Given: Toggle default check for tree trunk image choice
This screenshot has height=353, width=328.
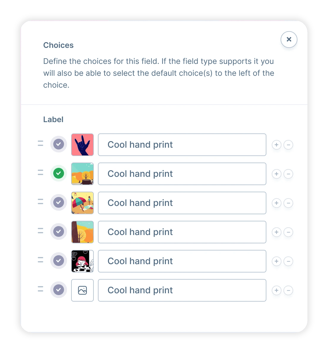Looking at the screenshot, I should 59,231.
